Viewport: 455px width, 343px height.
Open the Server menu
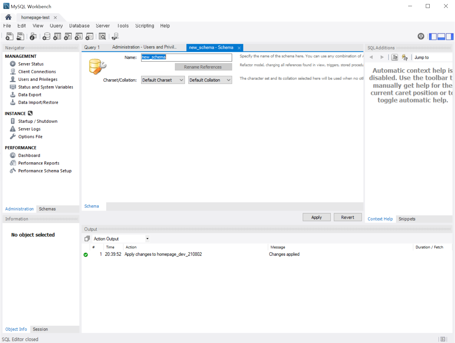point(103,26)
